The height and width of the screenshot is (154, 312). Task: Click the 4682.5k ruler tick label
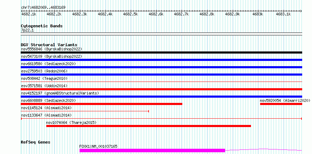[130, 14]
